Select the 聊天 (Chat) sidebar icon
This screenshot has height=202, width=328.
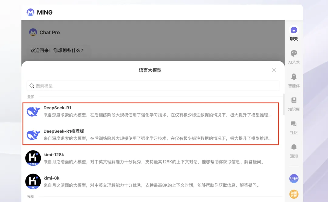pyautogui.click(x=293, y=32)
